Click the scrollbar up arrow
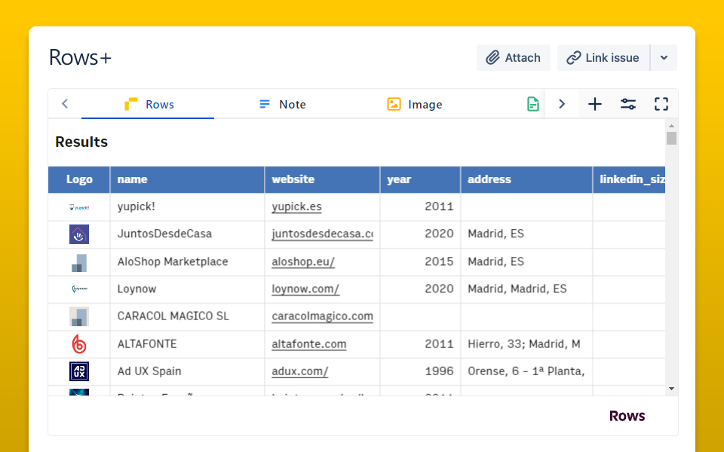The height and width of the screenshot is (452, 724). [671, 126]
